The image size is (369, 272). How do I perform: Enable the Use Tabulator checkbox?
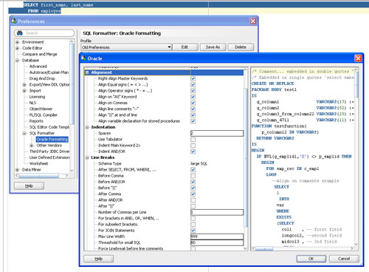point(193,140)
